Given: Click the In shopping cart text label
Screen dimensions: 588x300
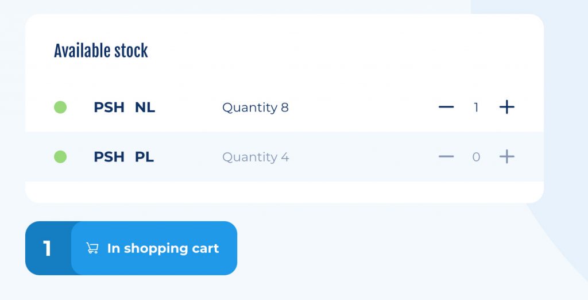Looking at the screenshot, I should coord(163,248).
